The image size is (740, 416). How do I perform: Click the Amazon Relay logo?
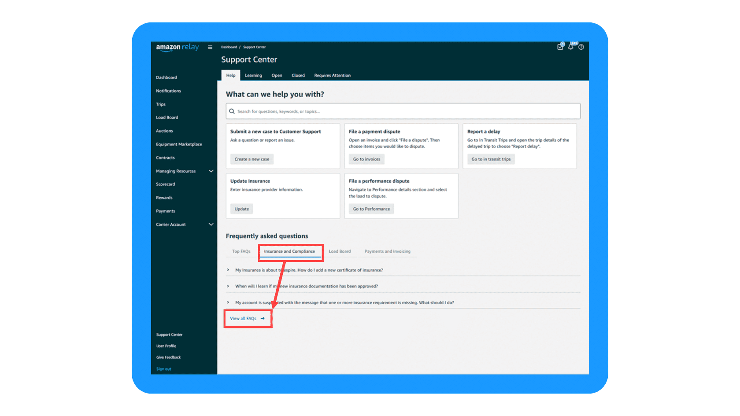point(178,48)
